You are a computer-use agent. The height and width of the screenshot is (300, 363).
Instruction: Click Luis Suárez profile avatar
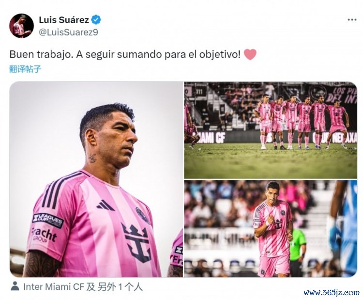(x=21, y=26)
